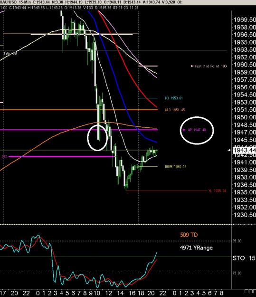Click 1965.00 on the price axis
256x297 pixels.
click(x=245, y=42)
